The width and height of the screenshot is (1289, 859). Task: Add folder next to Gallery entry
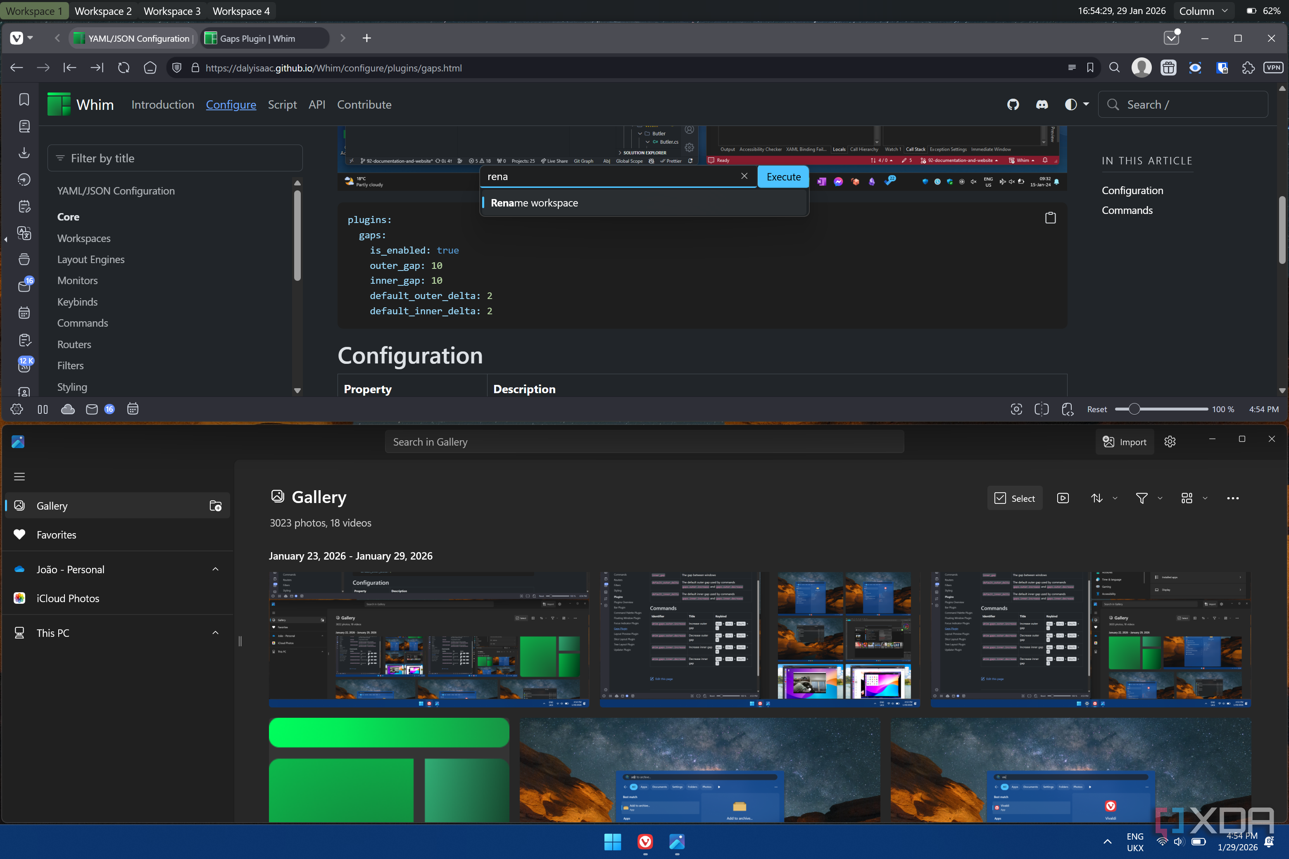[215, 505]
